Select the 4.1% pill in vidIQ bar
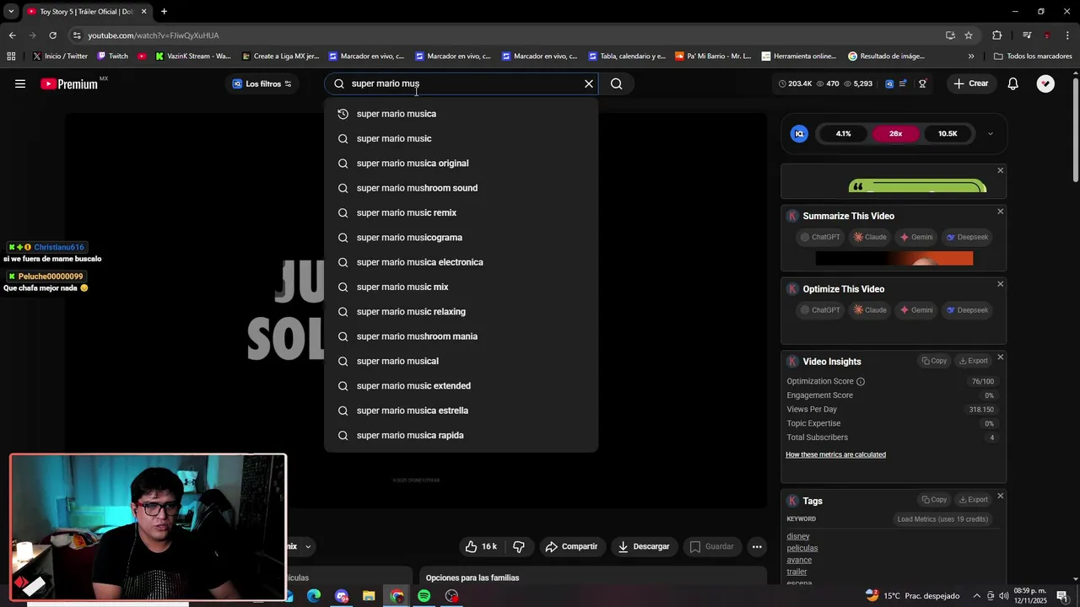The width and height of the screenshot is (1080, 607). 844,133
